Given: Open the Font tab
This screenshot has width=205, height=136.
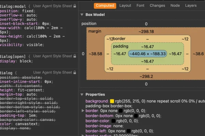Looking at the screenshot, I should tap(140, 5).
